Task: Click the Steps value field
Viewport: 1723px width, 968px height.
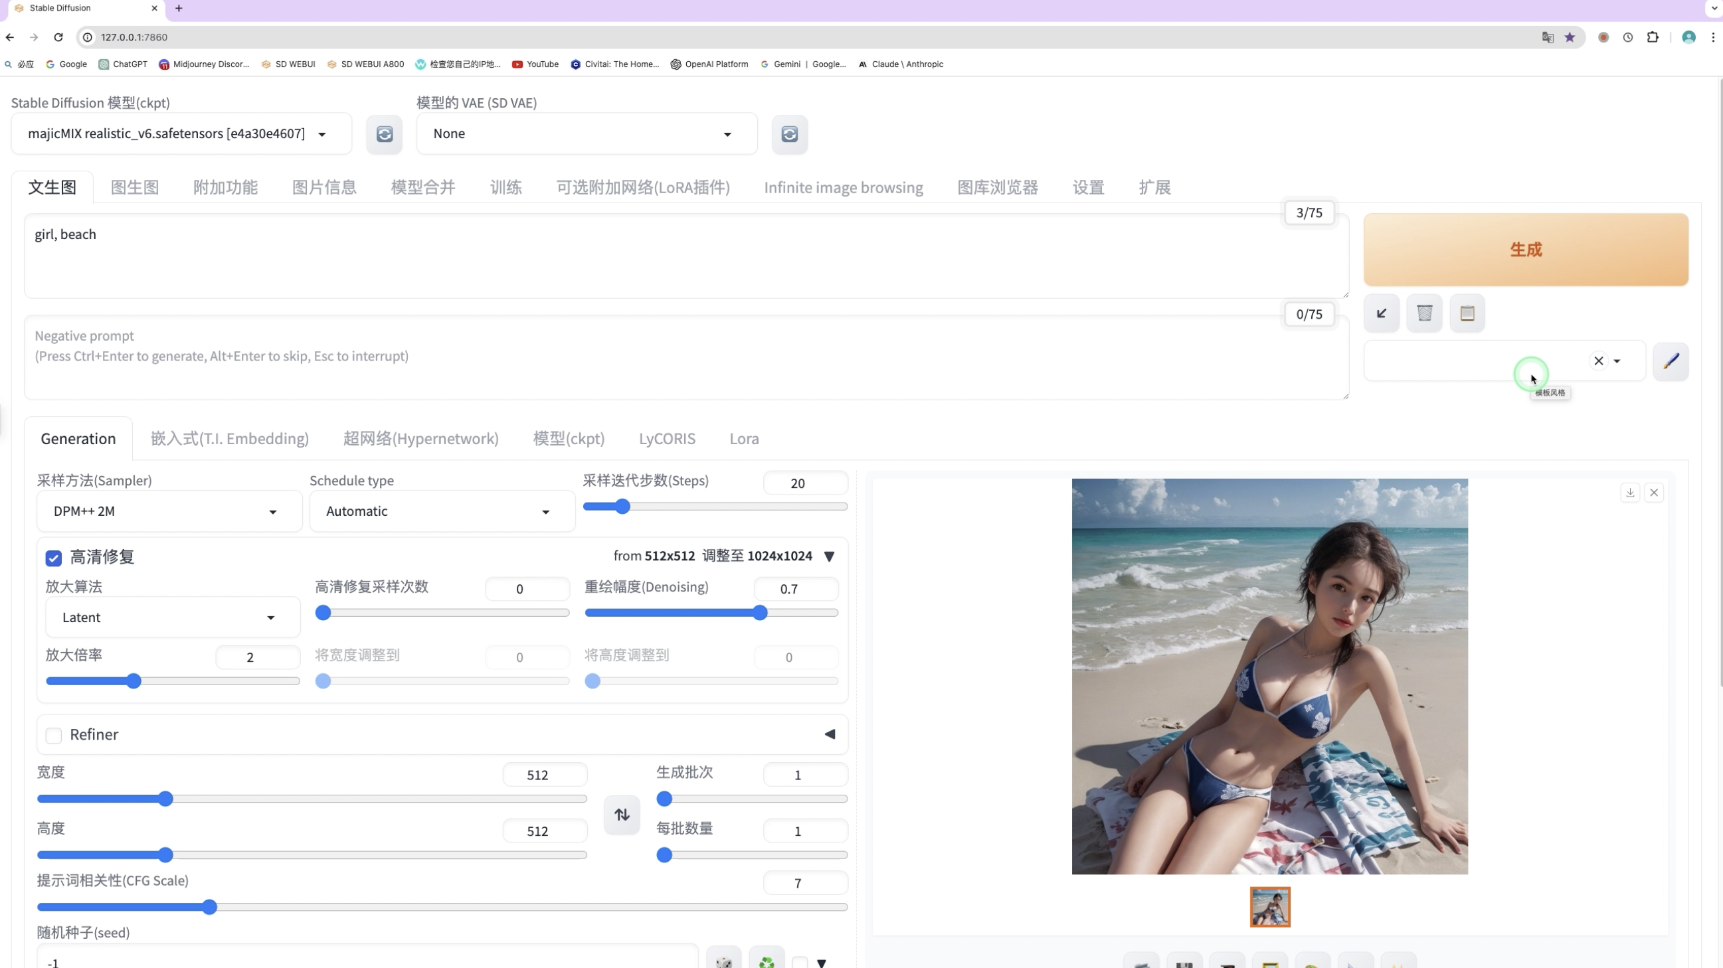Action: pyautogui.click(x=805, y=483)
